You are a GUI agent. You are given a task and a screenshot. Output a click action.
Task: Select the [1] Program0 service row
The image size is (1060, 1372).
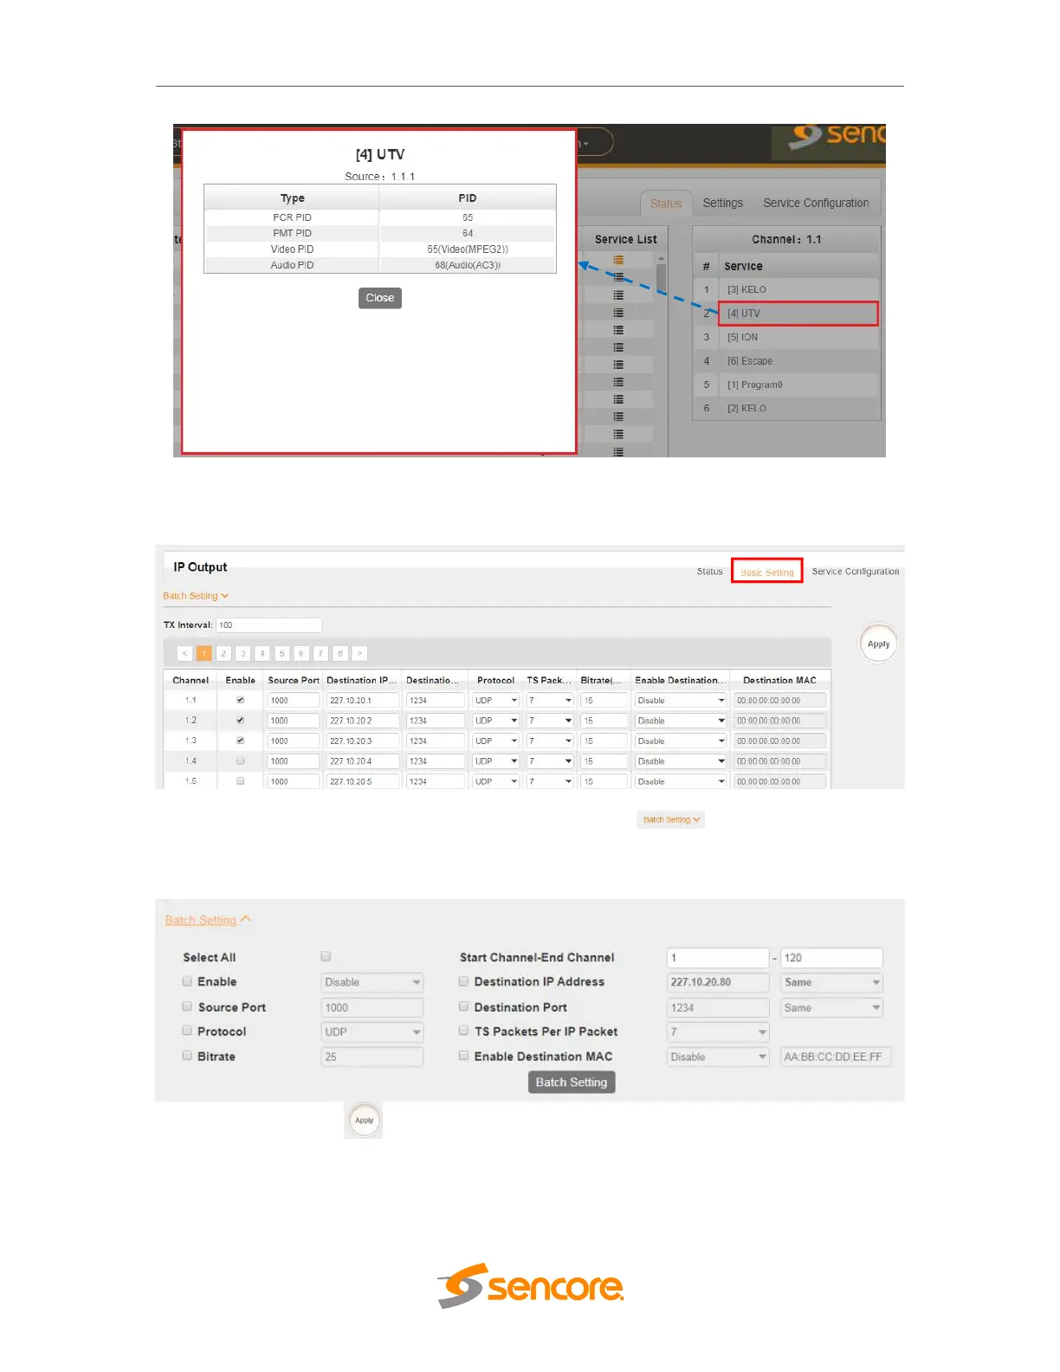(x=786, y=385)
